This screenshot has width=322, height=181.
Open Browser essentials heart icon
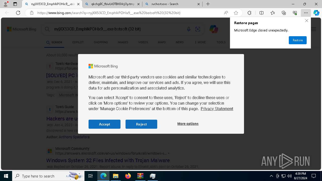(295, 13)
